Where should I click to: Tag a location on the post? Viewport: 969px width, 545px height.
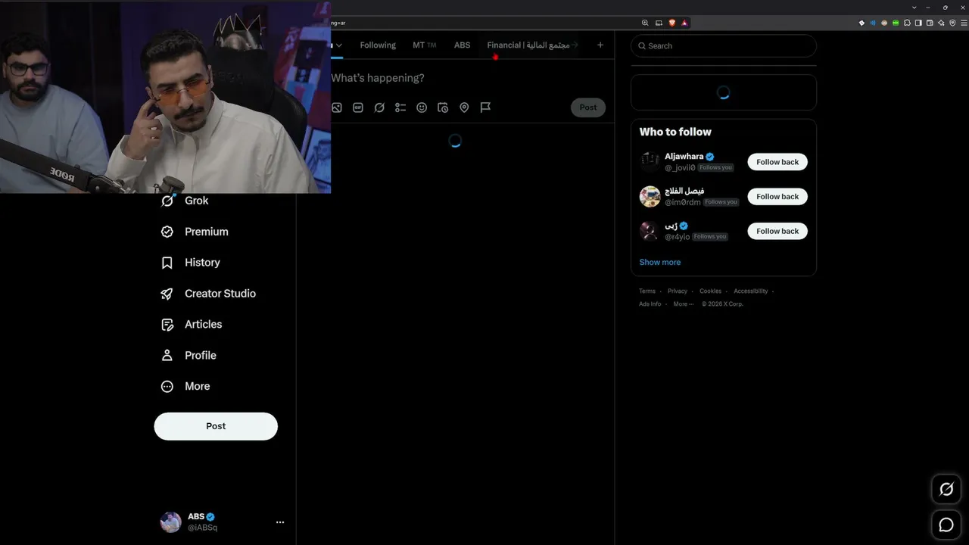(x=464, y=107)
